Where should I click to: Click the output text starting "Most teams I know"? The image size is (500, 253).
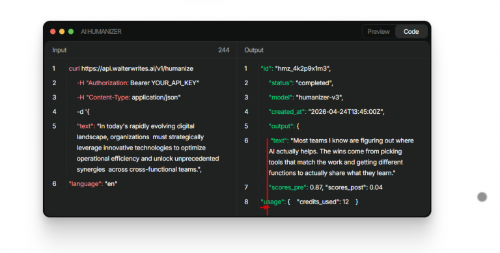341,157
